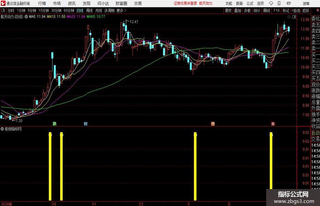The height and width of the screenshot is (206, 320).
Task: Click the 标记 mark button
Action: point(286,10)
